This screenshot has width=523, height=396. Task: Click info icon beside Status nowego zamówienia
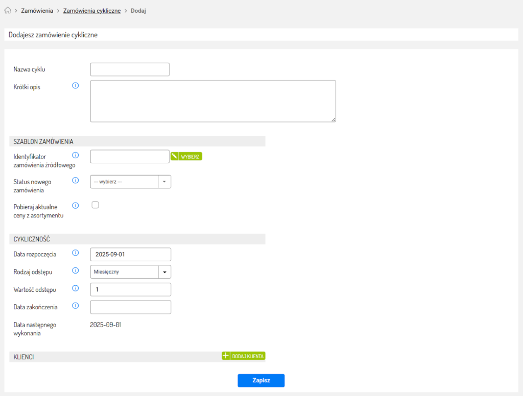pos(76,181)
